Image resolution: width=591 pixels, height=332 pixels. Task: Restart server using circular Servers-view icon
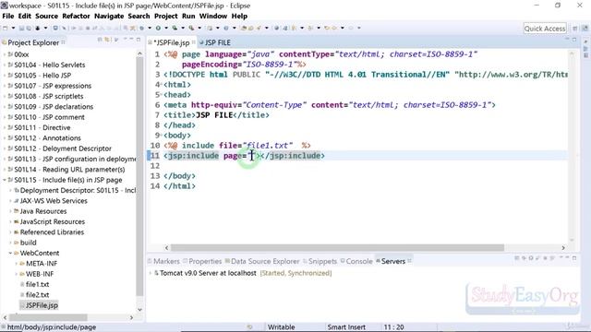531,258
